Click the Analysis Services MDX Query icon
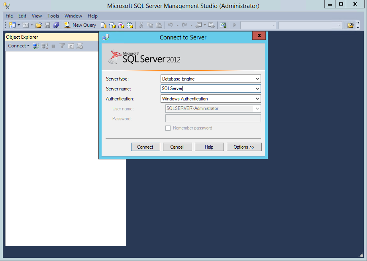 pos(112,25)
